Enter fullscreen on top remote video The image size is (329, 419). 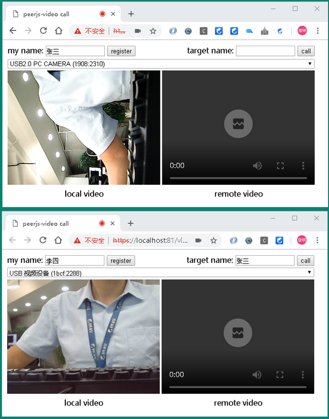[280, 165]
